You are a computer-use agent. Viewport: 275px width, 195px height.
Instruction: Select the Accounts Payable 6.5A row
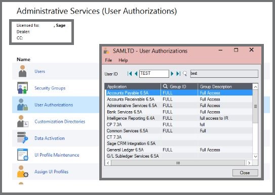(179, 92)
